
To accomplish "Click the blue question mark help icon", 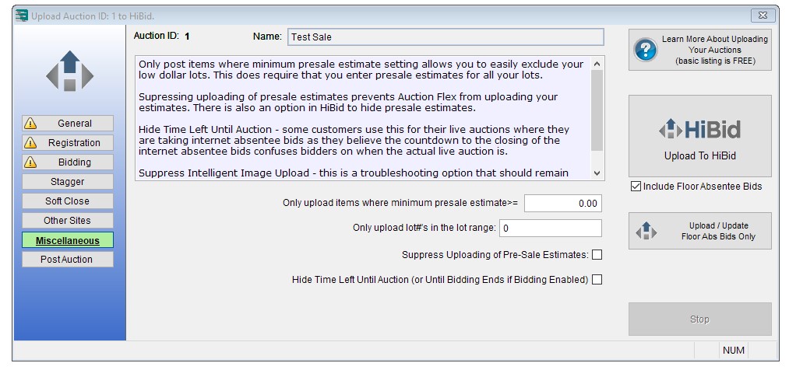I will [x=645, y=50].
